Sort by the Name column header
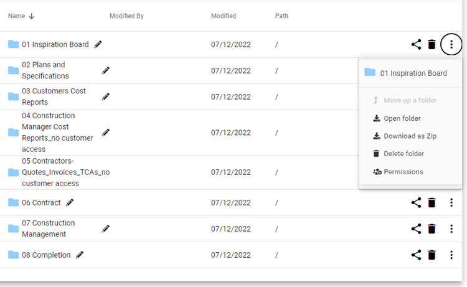This screenshot has width=467, height=287. coord(16,16)
